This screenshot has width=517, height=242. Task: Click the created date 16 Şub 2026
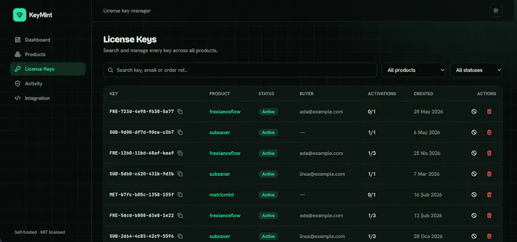[428, 195]
